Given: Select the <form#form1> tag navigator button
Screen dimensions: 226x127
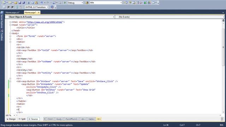Looking at the screenshot, I should coord(72,119).
